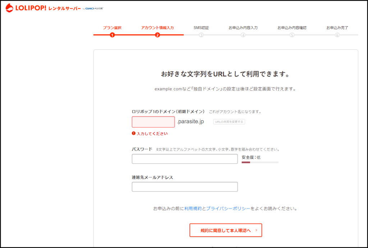Click step 5 circle marker
Image resolution: width=368 pixels, height=248 pixels.
[x=292, y=35]
